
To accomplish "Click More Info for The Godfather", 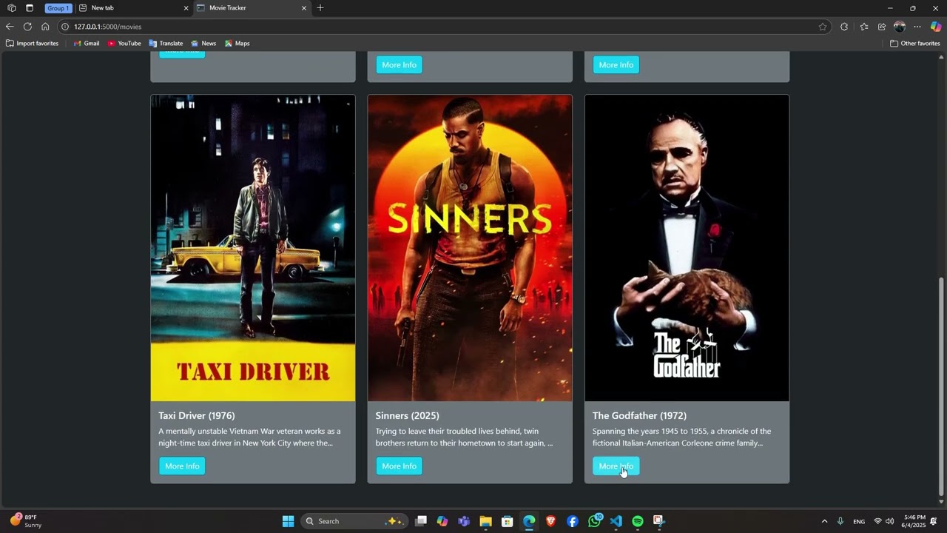I will coord(616,466).
